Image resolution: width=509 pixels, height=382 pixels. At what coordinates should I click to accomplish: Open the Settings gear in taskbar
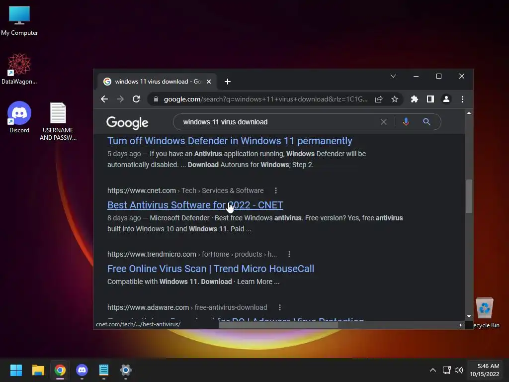pos(126,370)
